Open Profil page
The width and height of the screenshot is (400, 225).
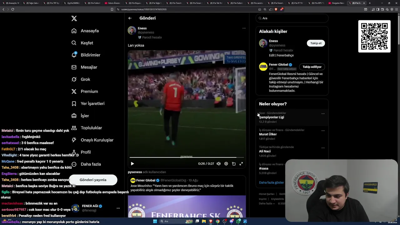coord(81,152)
